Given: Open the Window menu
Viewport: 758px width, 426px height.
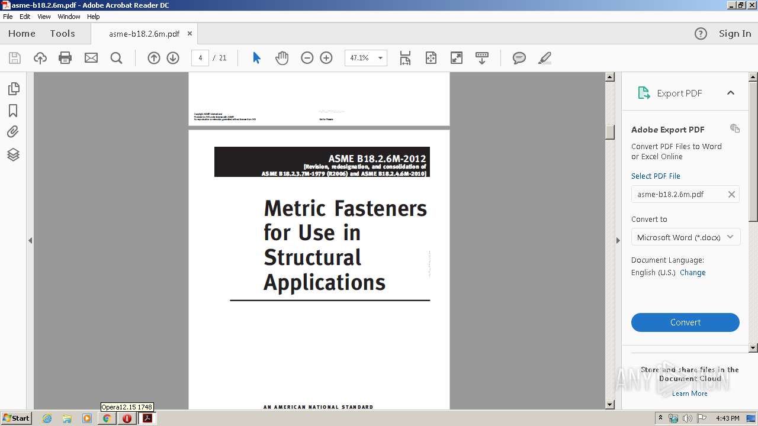Looking at the screenshot, I should (x=69, y=17).
